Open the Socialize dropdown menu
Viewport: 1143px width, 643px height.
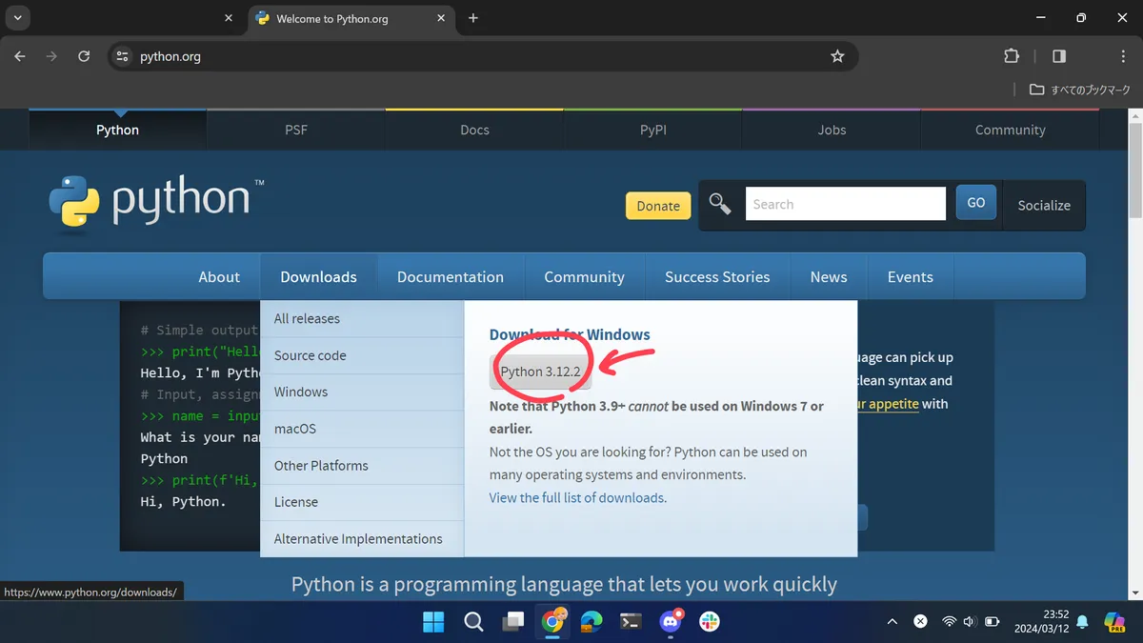point(1044,205)
